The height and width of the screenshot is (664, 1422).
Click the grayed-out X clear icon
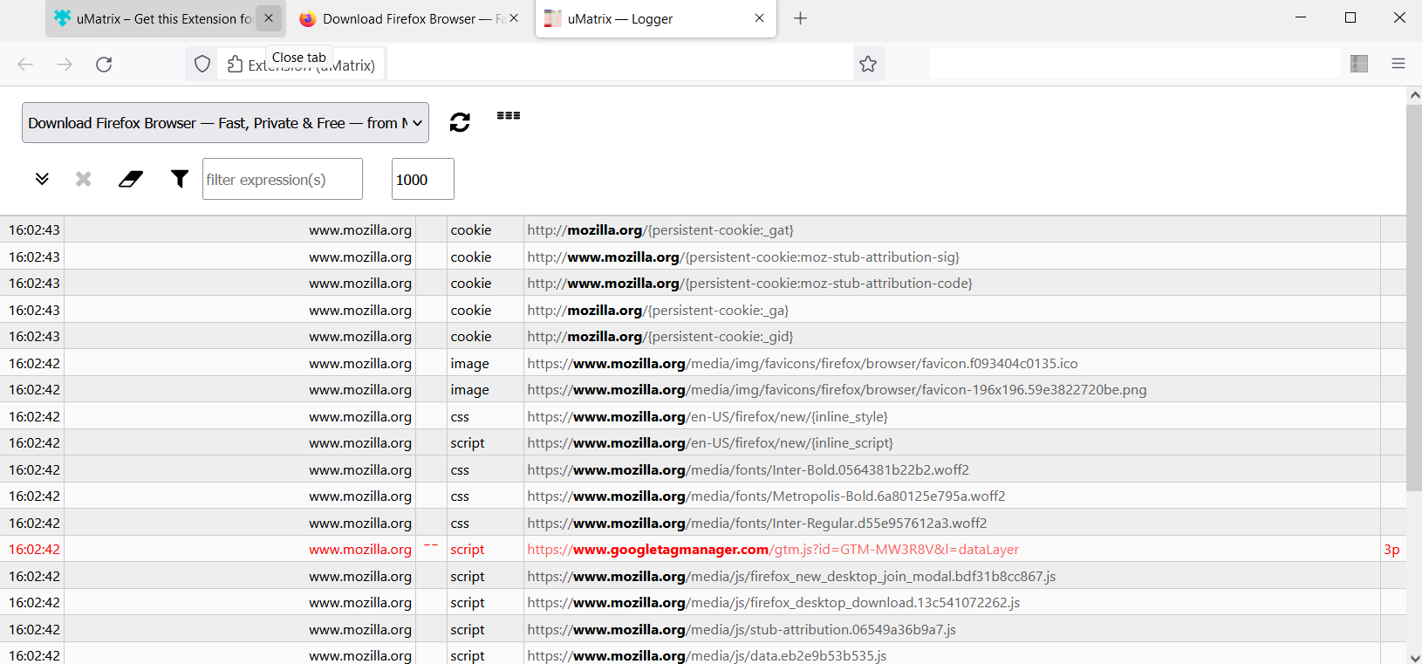click(84, 179)
